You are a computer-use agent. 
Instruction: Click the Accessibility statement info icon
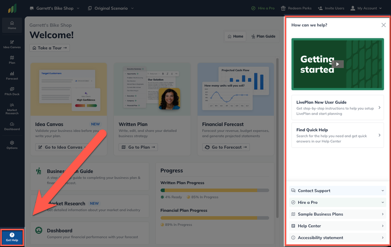(293, 238)
